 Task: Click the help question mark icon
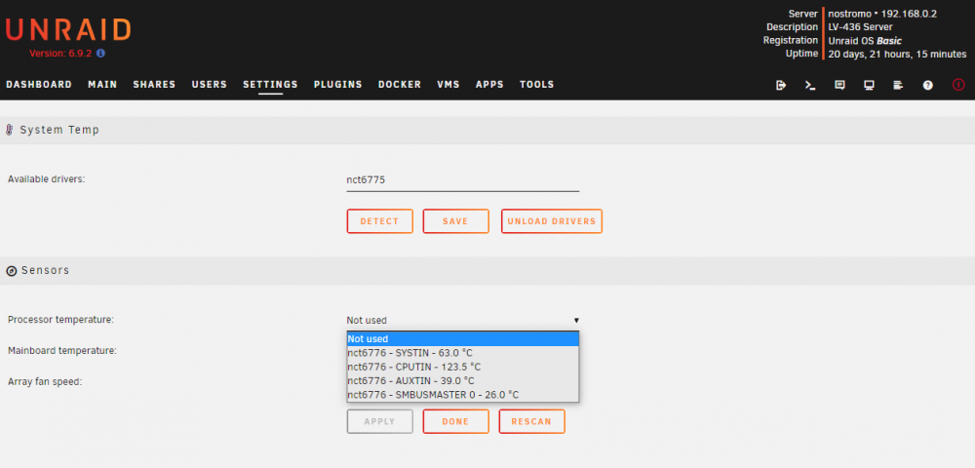(928, 85)
